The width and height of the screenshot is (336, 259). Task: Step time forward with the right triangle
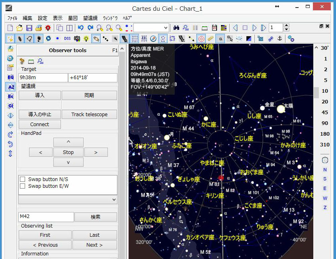tap(254, 28)
